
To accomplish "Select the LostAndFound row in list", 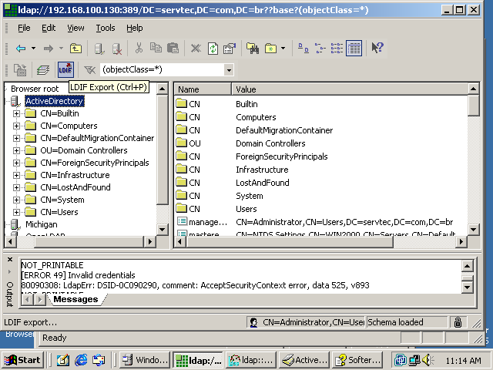I will coord(320,183).
